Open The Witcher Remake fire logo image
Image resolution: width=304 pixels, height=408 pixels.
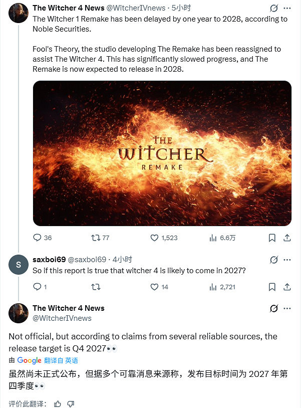(162, 153)
